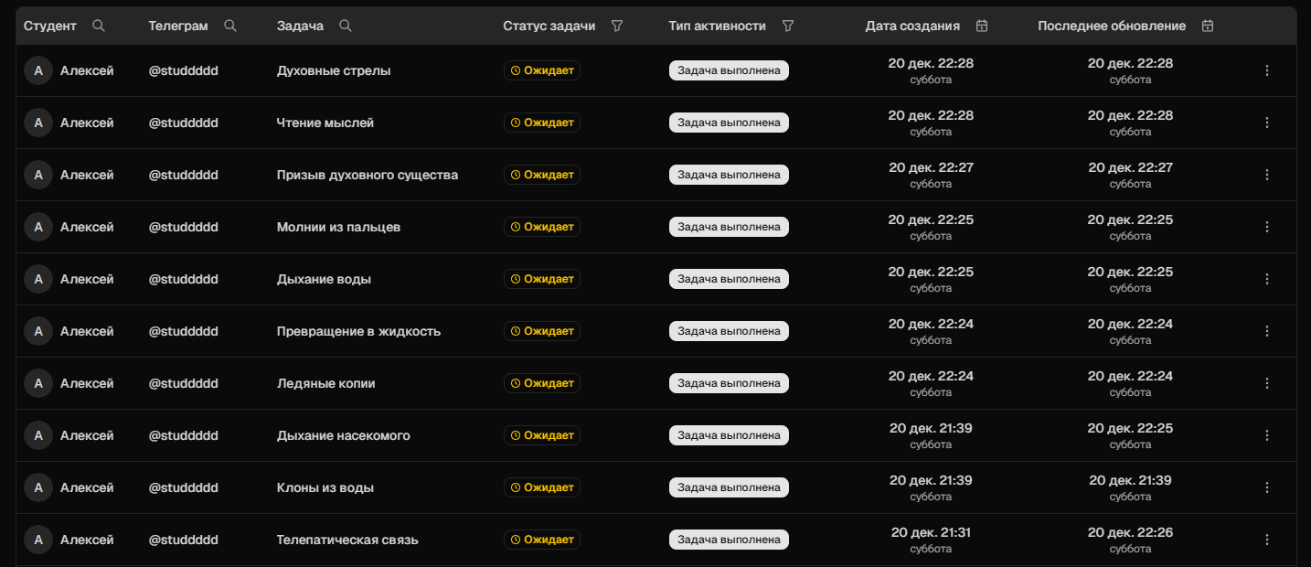The height and width of the screenshot is (567, 1311).
Task: Open actions menu for Телепатическая связь row
Action: pos(1267,540)
